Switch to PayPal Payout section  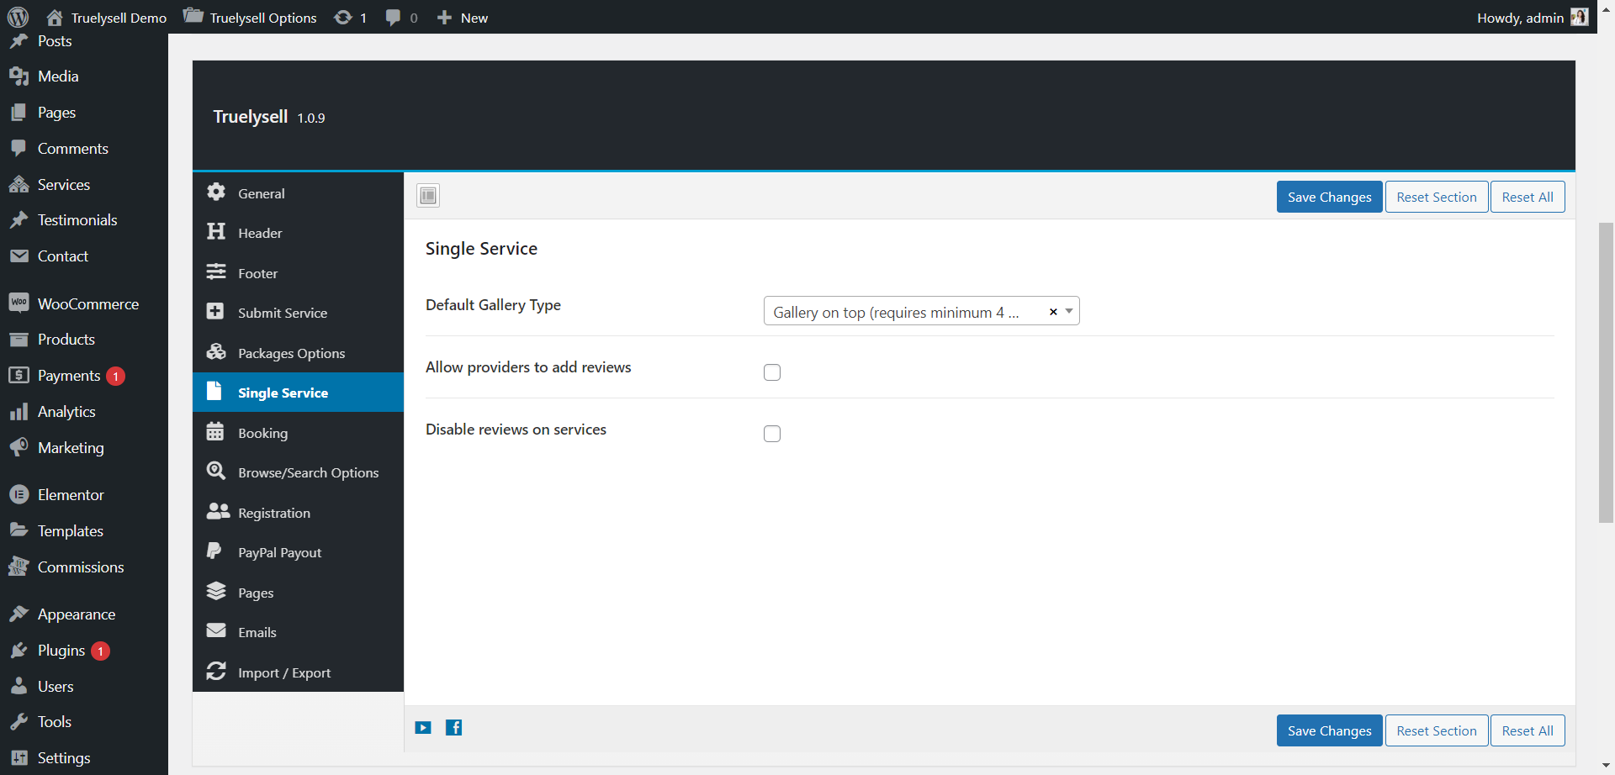tap(279, 552)
